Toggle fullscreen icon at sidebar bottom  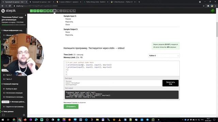coord(3,115)
